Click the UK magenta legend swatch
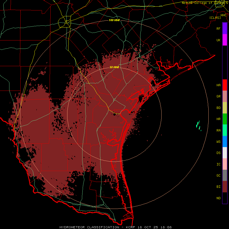The image size is (229, 229). [x=225, y=40]
